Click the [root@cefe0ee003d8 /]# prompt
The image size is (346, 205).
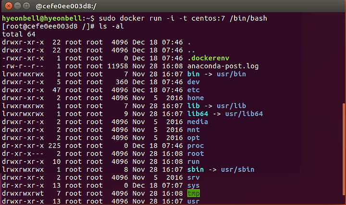tap(49, 26)
